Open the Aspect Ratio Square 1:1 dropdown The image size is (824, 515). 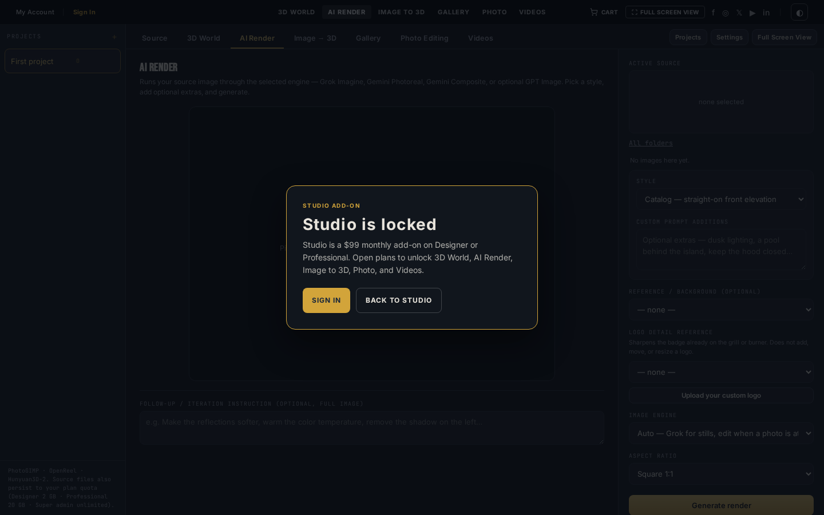coord(721,474)
